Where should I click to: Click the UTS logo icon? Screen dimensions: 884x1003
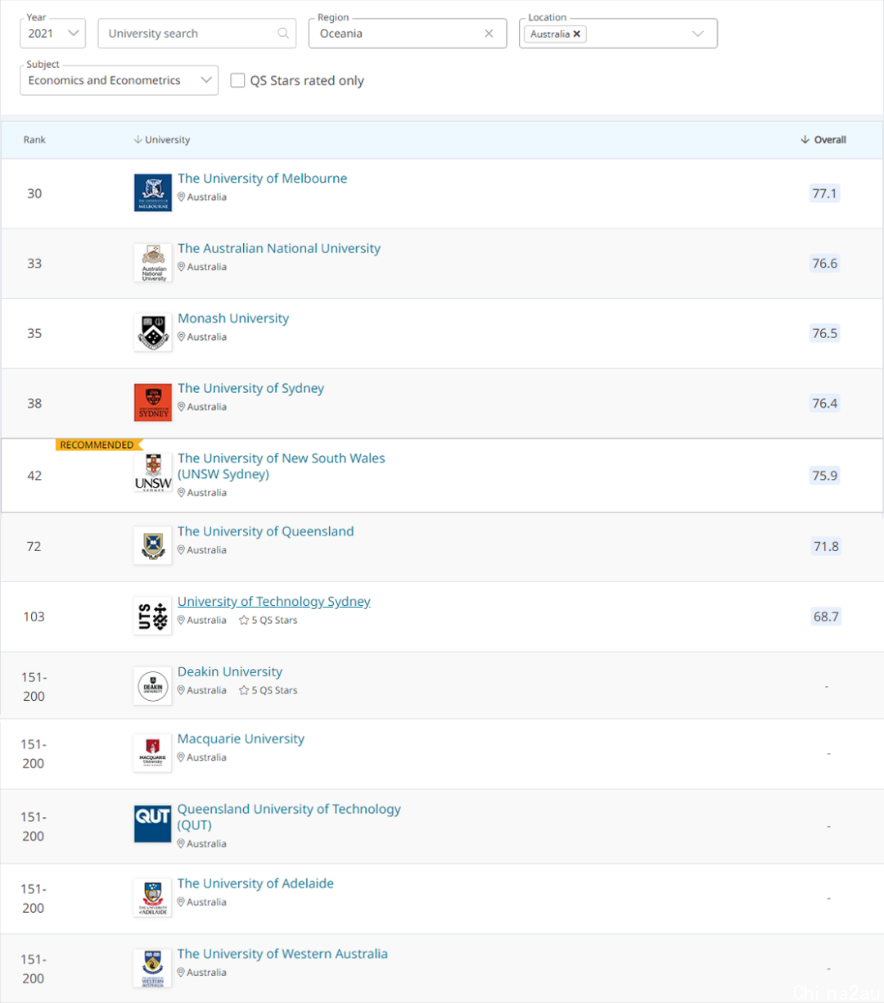pos(153,617)
